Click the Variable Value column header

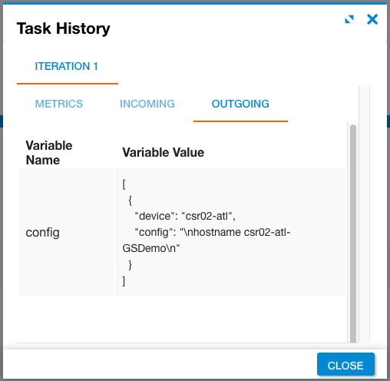[x=163, y=153]
